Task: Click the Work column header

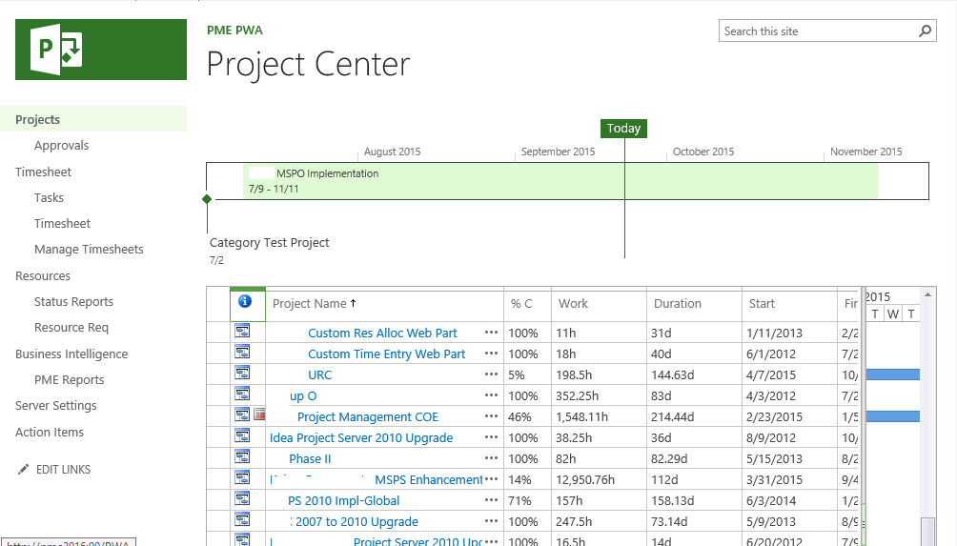Action: 573,303
